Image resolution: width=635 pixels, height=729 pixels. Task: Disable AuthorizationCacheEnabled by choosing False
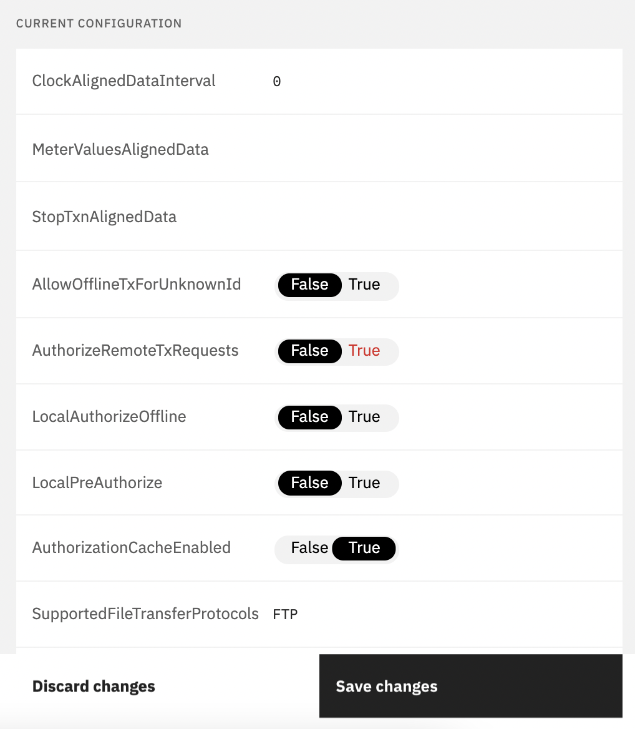click(309, 547)
